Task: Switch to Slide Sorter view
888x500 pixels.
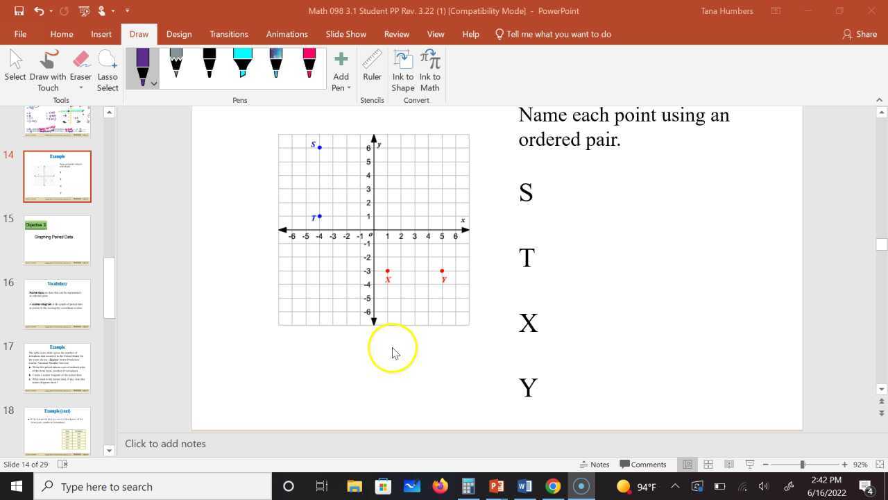Action: click(x=708, y=464)
